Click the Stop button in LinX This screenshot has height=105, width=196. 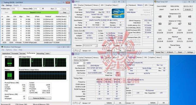(65, 12)
